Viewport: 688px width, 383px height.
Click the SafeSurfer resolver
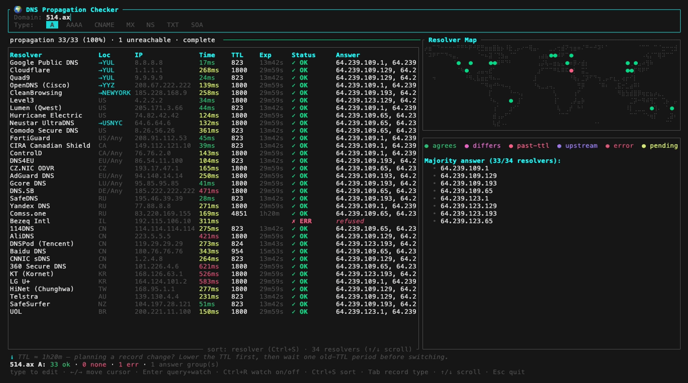pyautogui.click(x=30, y=304)
